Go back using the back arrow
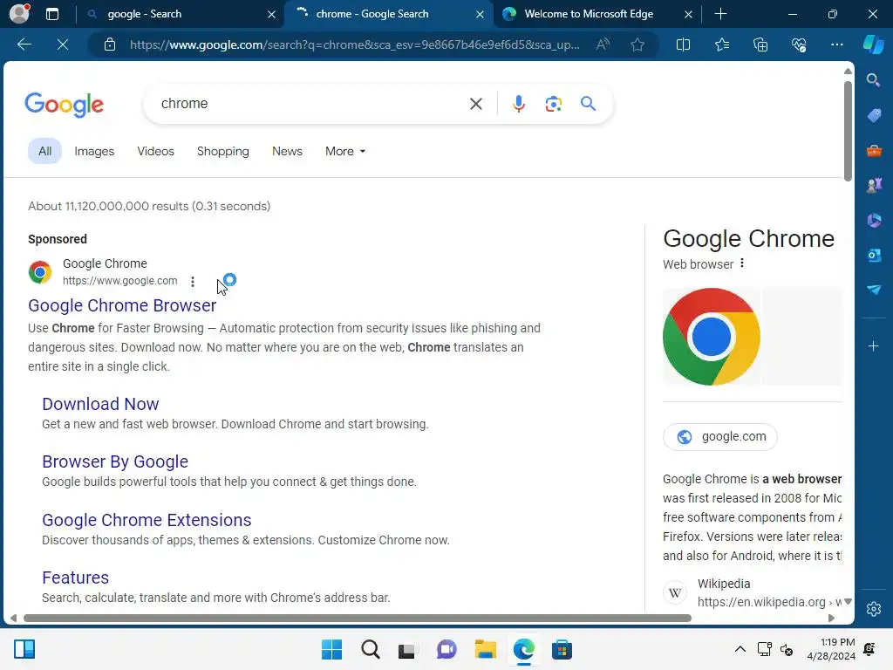Viewport: 893px width, 670px height. [x=24, y=44]
